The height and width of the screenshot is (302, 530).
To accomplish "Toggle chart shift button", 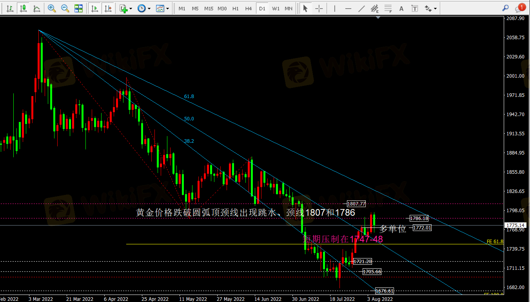I will click(108, 8).
